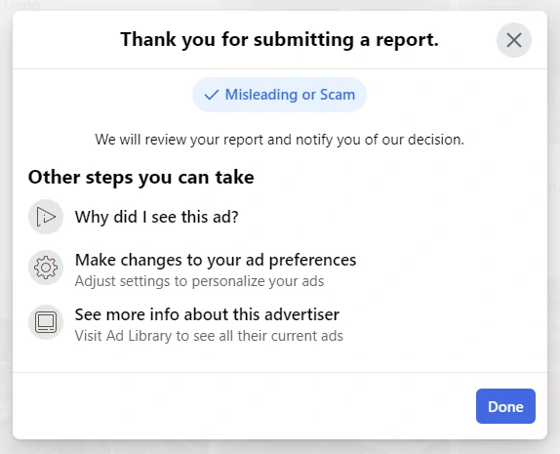
Task: Click the review and notify message text
Action: coord(279,140)
